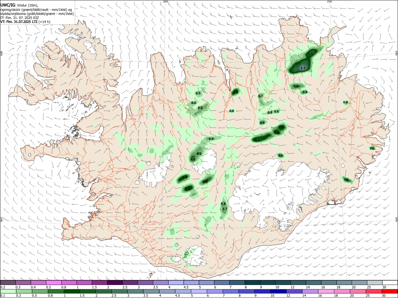Screen dimensions: 398x298
Task: Select the 2.1 precipitation value label
Action: (257, 140)
